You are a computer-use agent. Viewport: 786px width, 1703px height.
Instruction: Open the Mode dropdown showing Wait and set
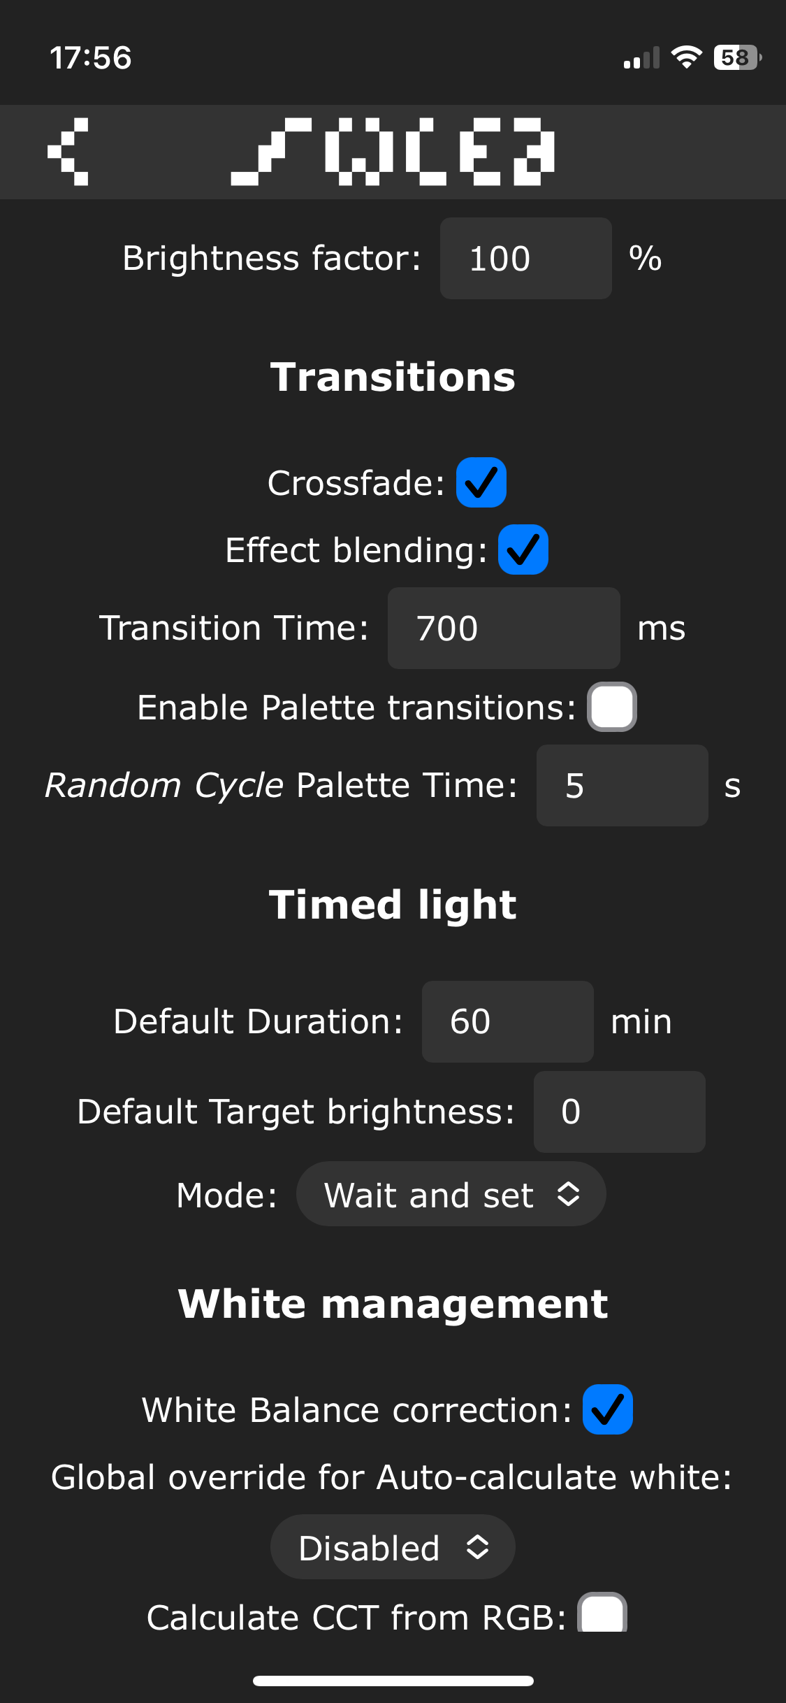[451, 1194]
